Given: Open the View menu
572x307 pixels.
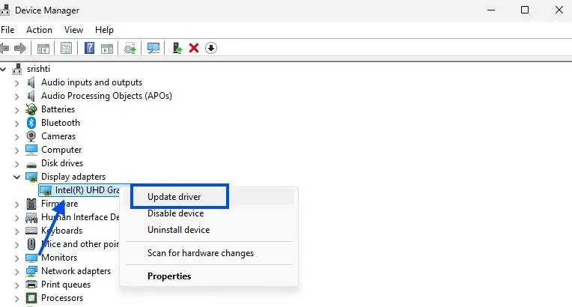Looking at the screenshot, I should coord(73,30).
